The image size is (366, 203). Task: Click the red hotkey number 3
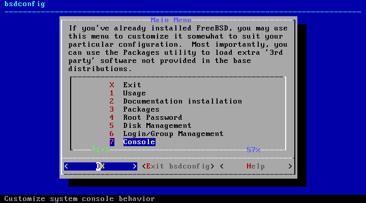112,109
